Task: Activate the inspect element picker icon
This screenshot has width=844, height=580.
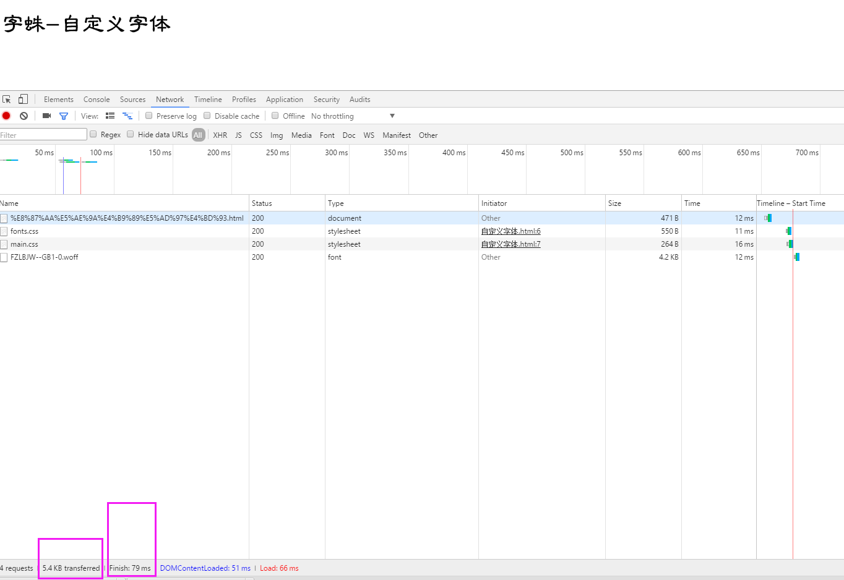Action: coord(7,99)
